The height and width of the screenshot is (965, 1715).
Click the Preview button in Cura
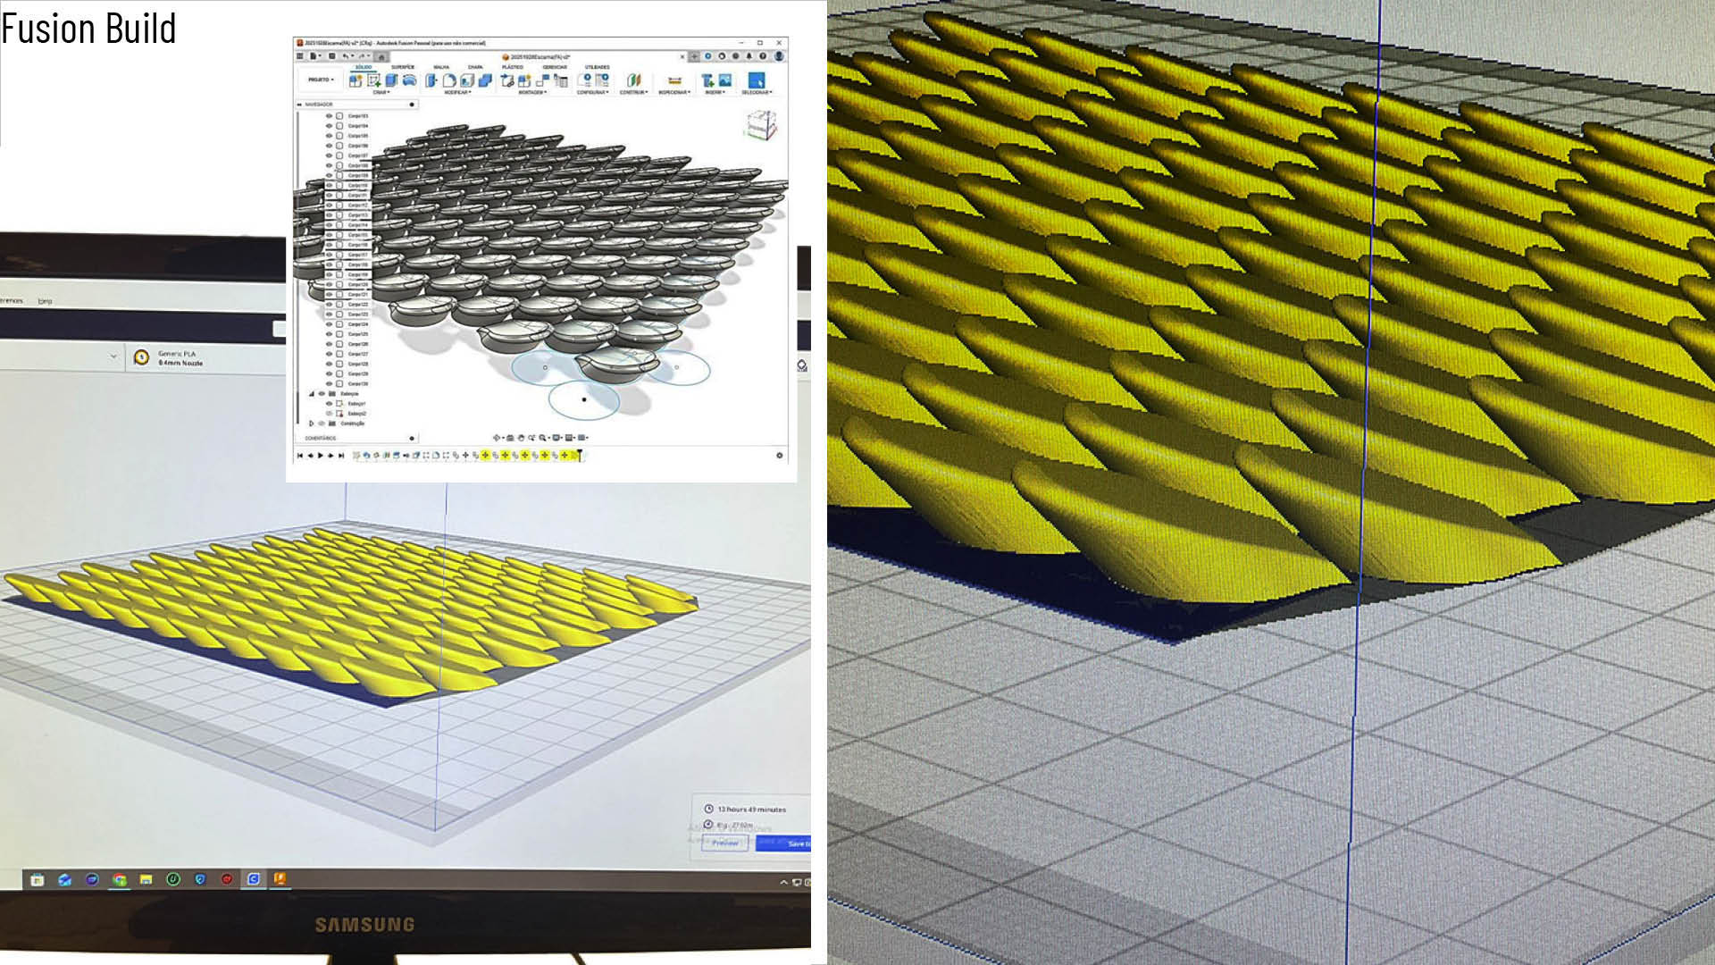(724, 843)
